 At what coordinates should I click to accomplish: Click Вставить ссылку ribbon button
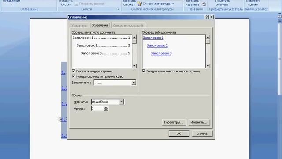(129, 3)
